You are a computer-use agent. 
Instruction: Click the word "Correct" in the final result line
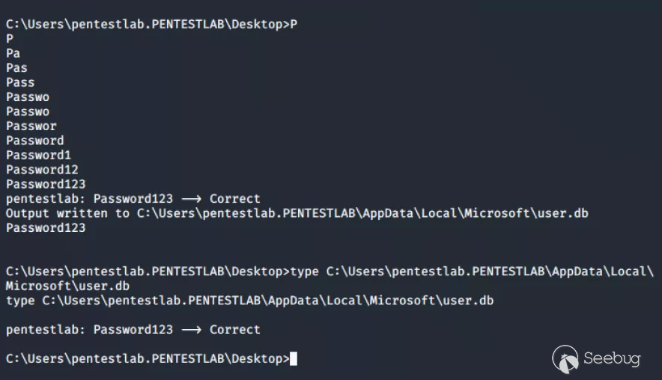click(234, 329)
